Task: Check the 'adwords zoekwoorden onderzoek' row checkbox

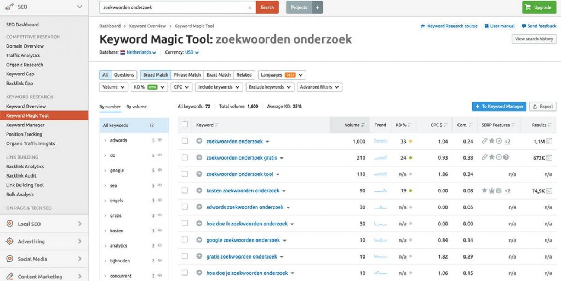Action: (185, 207)
